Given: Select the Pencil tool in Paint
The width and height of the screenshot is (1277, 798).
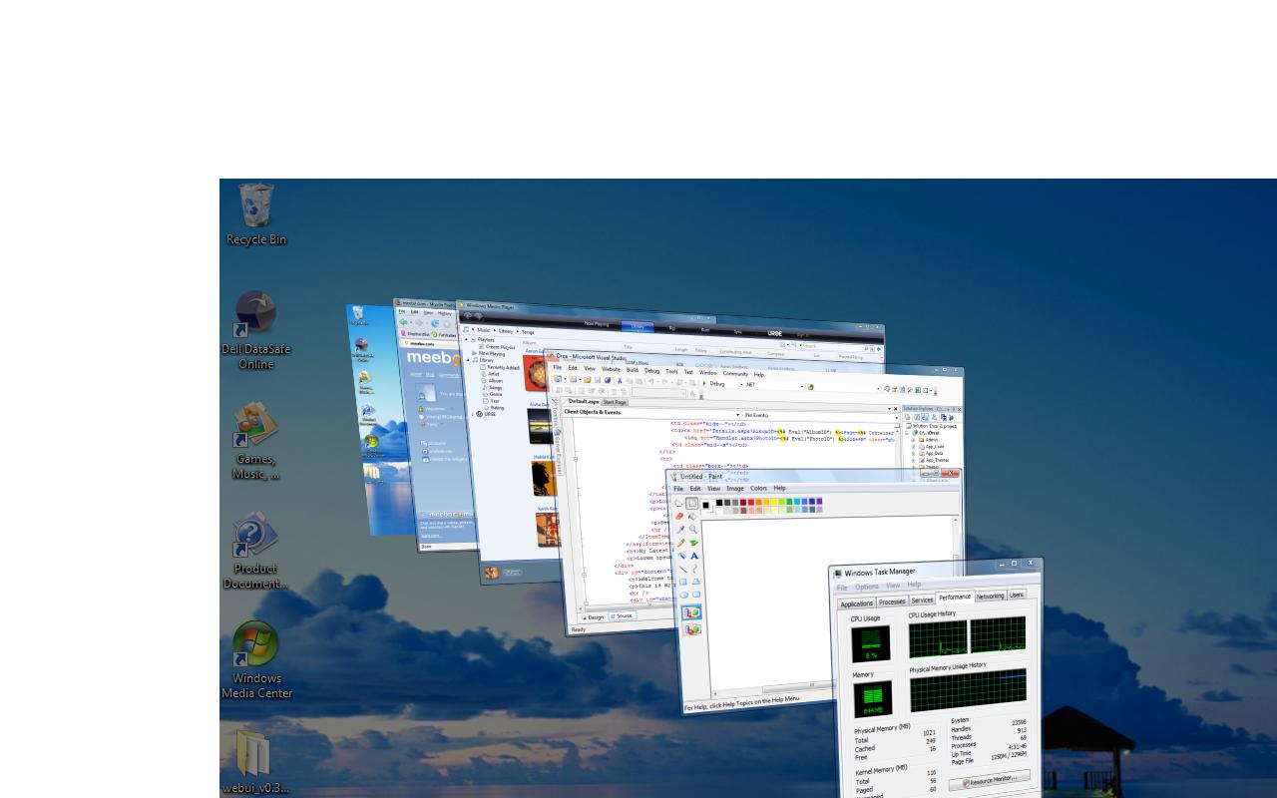Looking at the screenshot, I should click(x=679, y=543).
